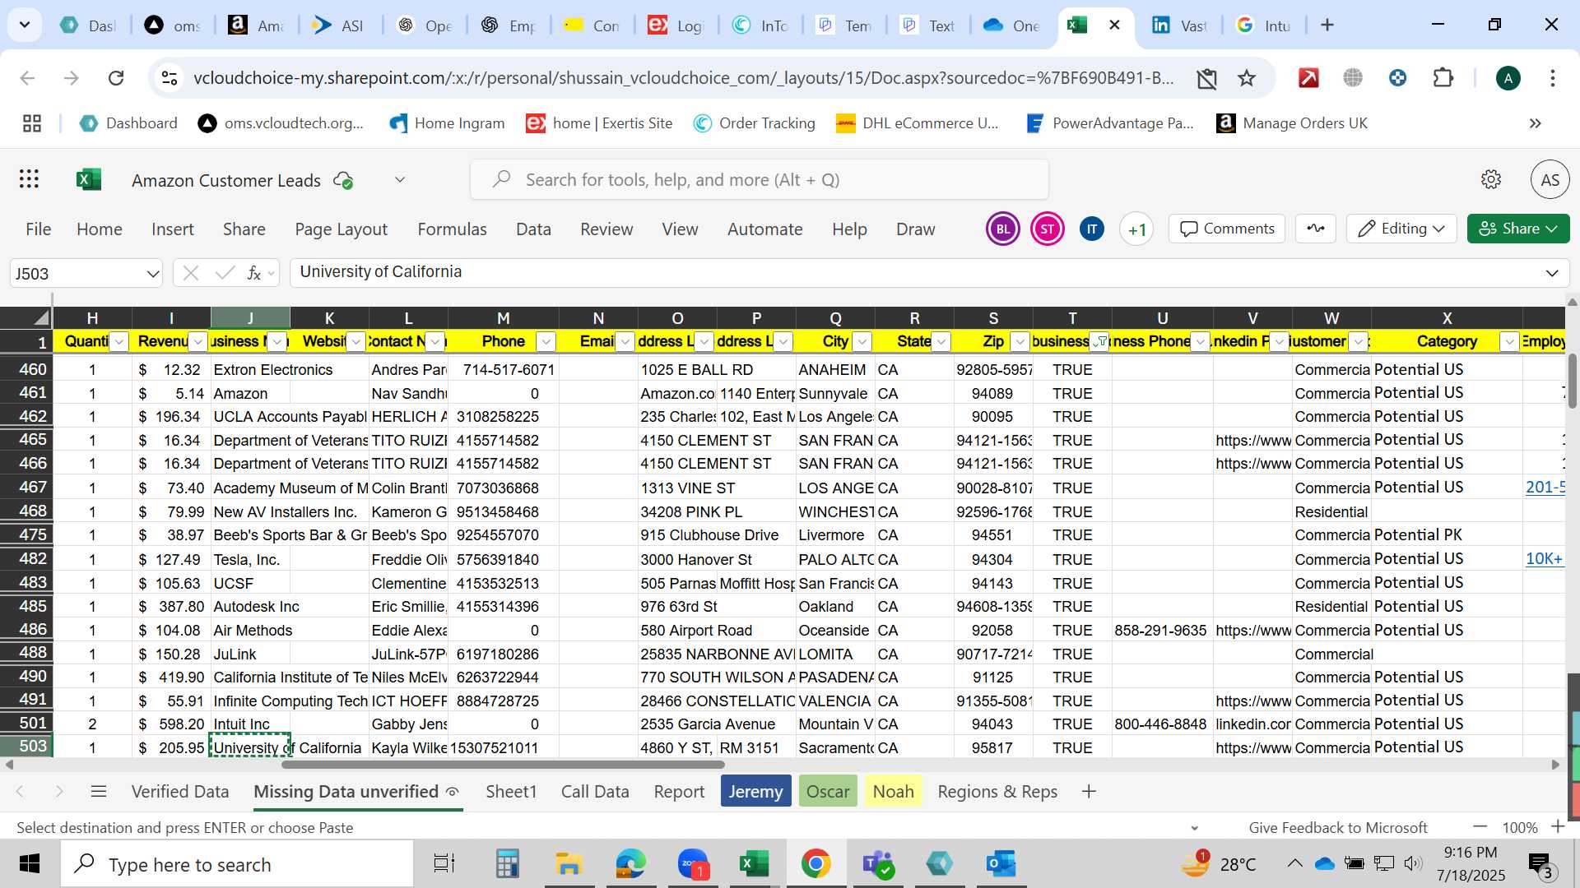Show more bookmarks with the chevron
Viewport: 1580px width, 888px height.
coord(1536,123)
